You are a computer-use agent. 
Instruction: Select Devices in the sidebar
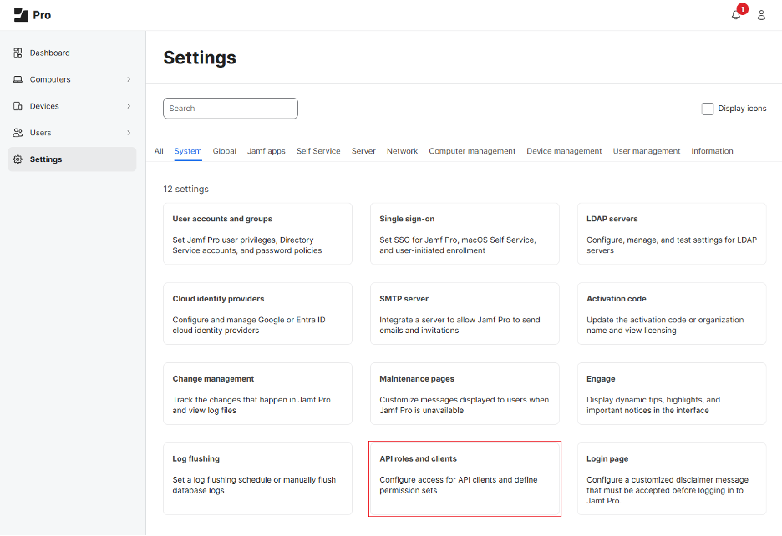coord(72,106)
